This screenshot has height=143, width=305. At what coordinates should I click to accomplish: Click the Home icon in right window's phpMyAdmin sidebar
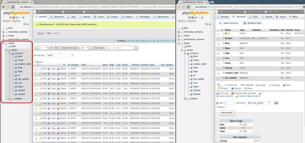(x=190, y=17)
